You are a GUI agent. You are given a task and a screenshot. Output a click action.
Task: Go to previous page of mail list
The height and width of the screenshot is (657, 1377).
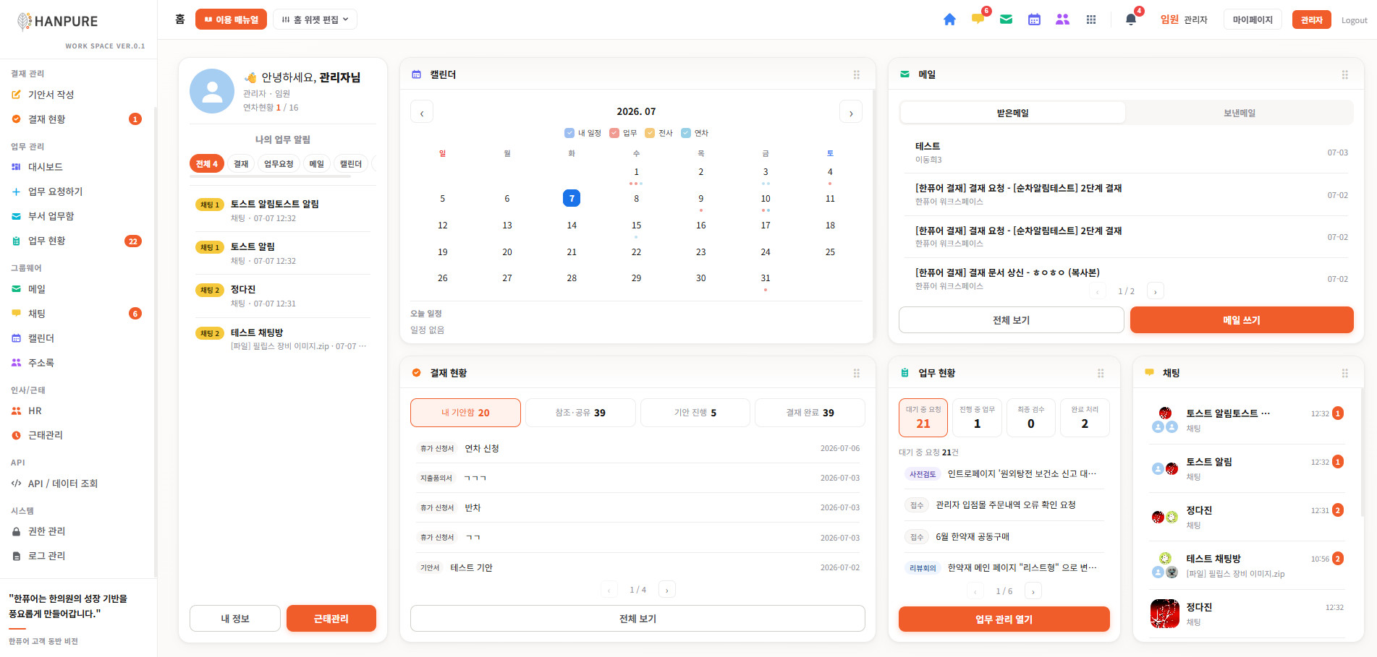tap(1098, 291)
